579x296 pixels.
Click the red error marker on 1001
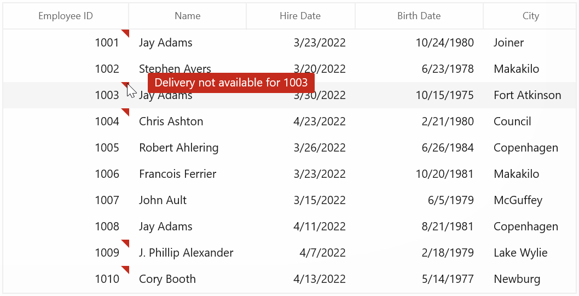coord(126,33)
